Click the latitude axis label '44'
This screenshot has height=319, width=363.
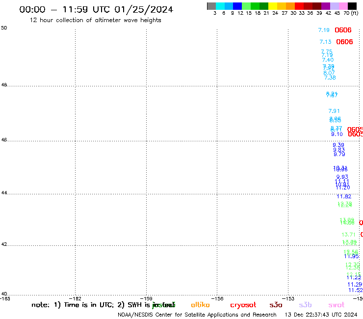[4, 193]
